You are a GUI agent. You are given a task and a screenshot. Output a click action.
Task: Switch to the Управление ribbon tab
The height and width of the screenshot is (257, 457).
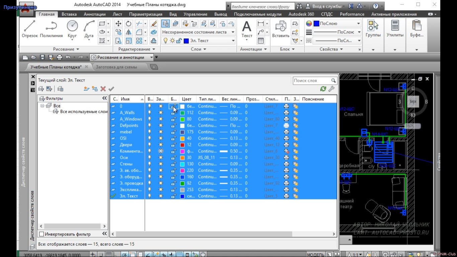[x=195, y=14]
